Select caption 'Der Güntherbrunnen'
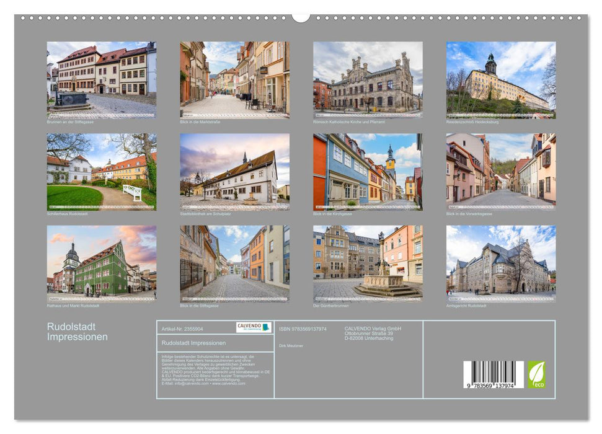This screenshot has width=602, height=434. tap(331, 306)
